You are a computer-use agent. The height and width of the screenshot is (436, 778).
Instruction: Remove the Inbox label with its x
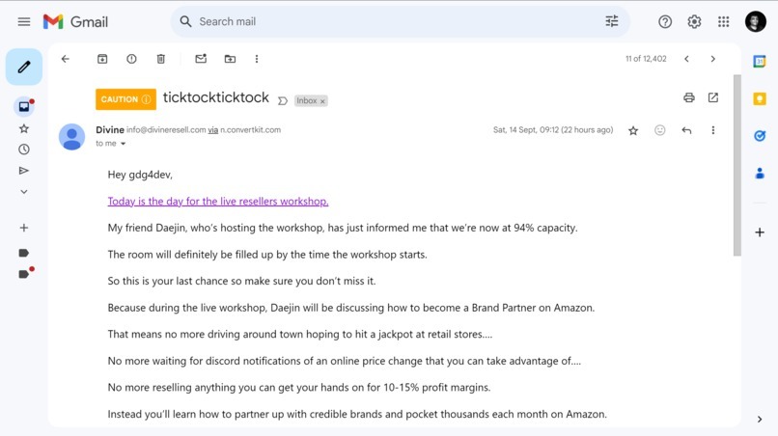tap(322, 101)
